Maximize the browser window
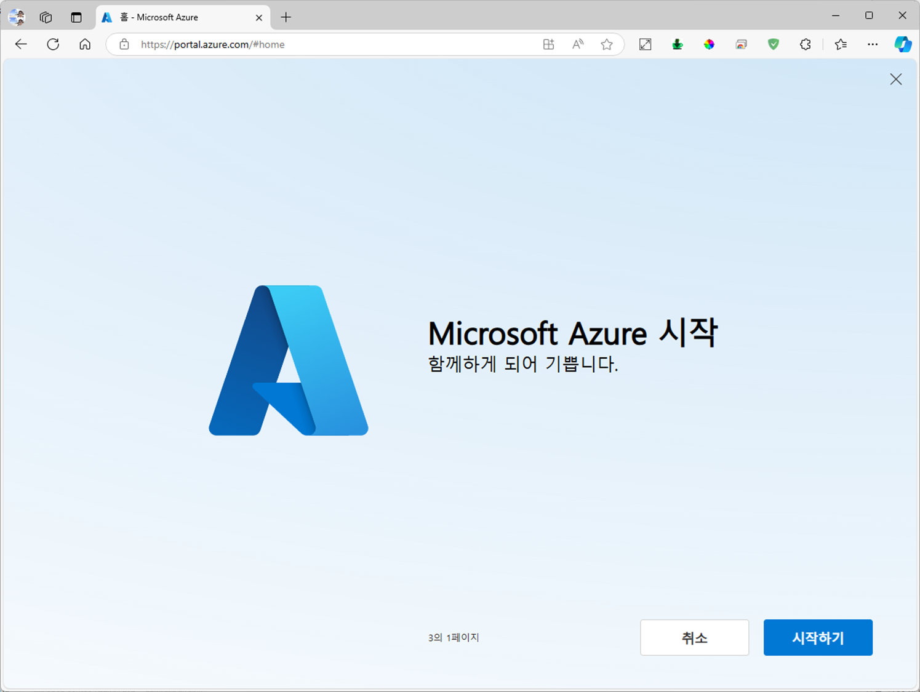The height and width of the screenshot is (692, 920). pos(869,16)
